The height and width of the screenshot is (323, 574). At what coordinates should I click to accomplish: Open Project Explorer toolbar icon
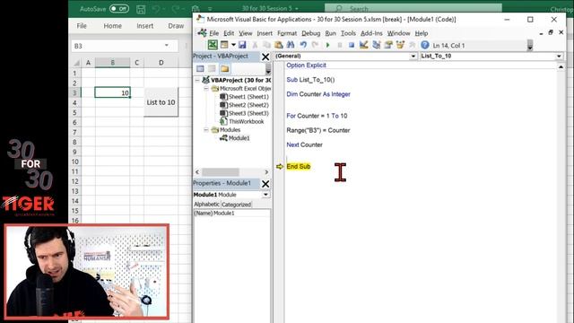(376, 45)
